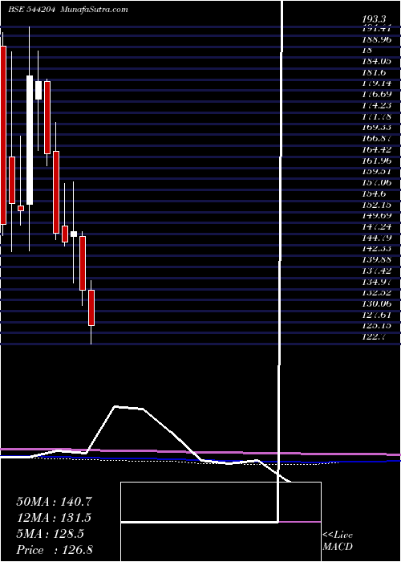This screenshot has height=562, width=401.
Task: Select the 184.05 price level label
Action: tap(377, 61)
